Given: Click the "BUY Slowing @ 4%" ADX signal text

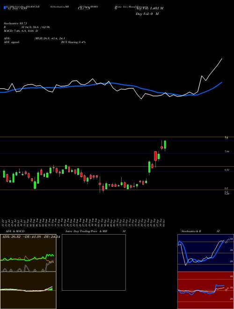Looking at the screenshot, I should coord(73,42).
